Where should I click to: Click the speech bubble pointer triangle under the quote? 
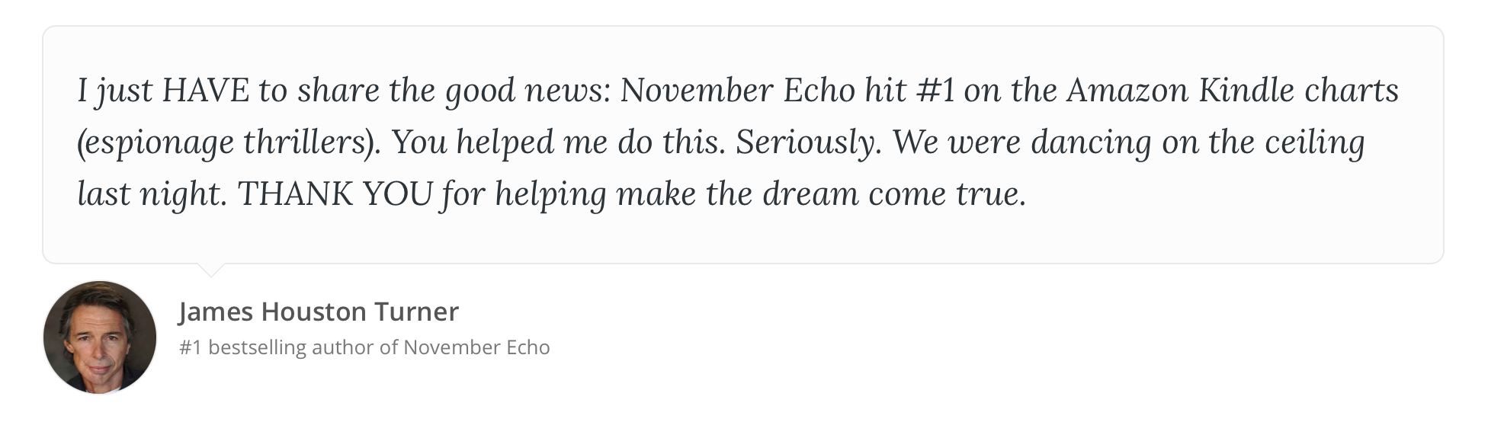(x=210, y=270)
